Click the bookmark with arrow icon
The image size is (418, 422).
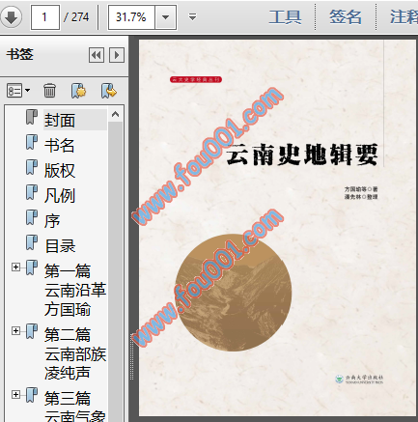point(108,91)
